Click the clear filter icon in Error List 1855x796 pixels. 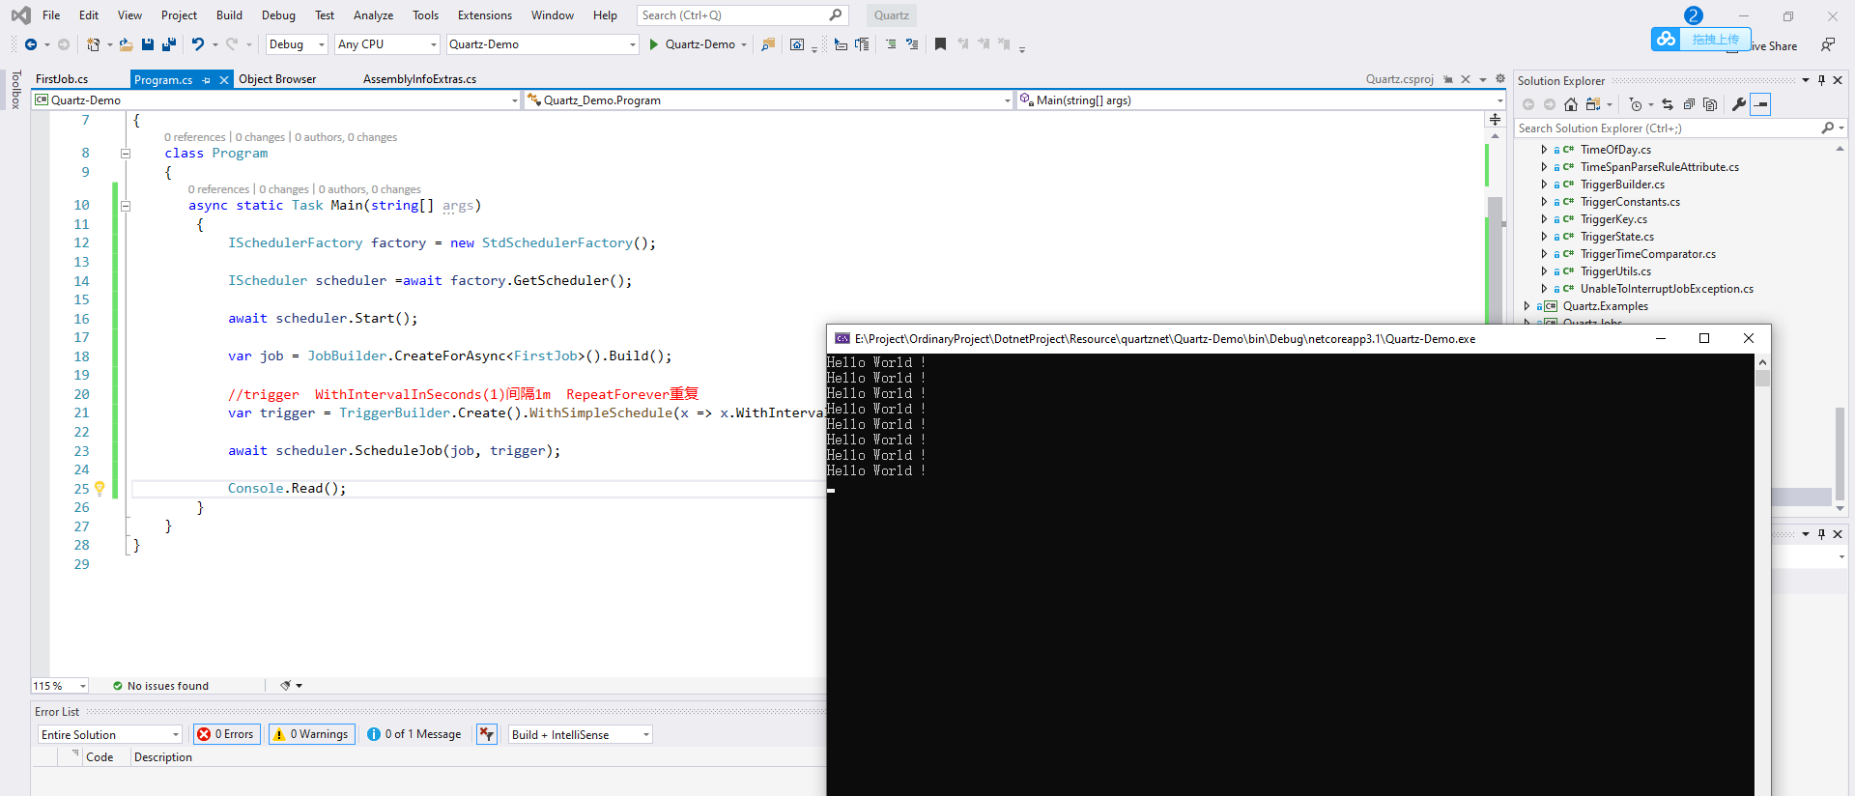coord(487,734)
